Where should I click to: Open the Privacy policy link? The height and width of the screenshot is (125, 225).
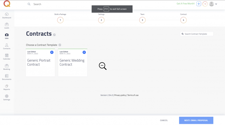tap(120, 95)
